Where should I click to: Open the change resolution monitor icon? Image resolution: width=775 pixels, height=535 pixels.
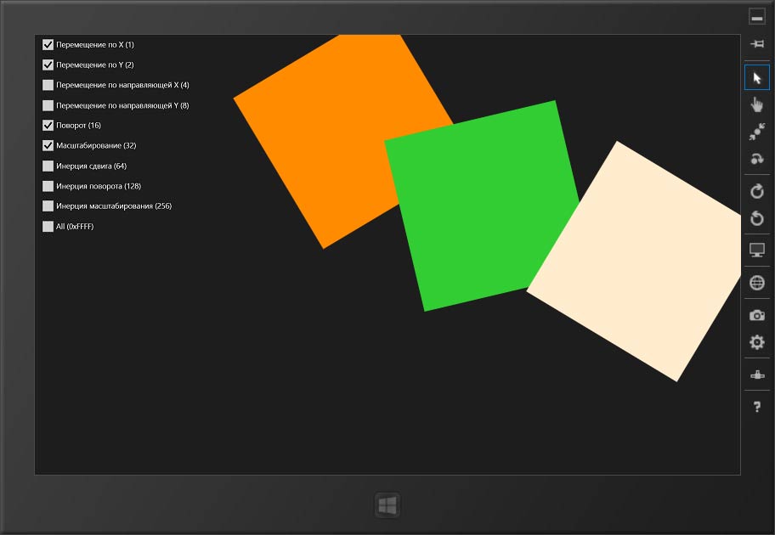pyautogui.click(x=756, y=251)
